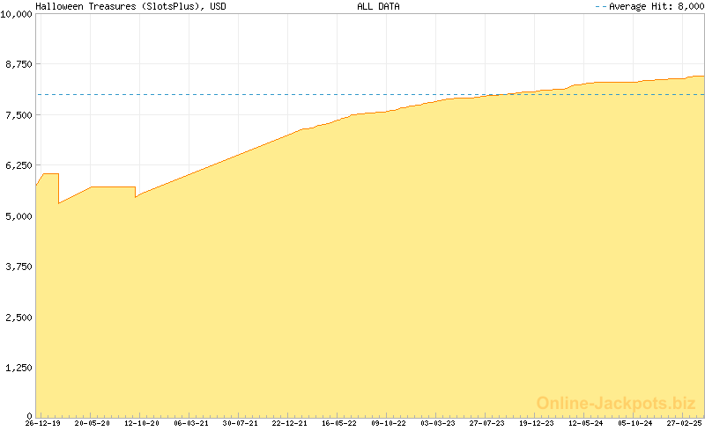Screen dimensions: 705x431
Task: Click the Halloween Treasures (SlotsPlus) chart title
Action: 130,6
